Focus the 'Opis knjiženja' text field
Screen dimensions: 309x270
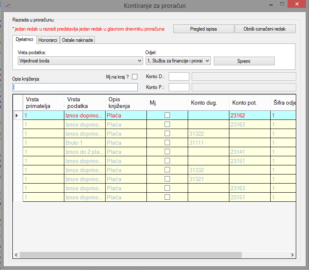(75, 87)
